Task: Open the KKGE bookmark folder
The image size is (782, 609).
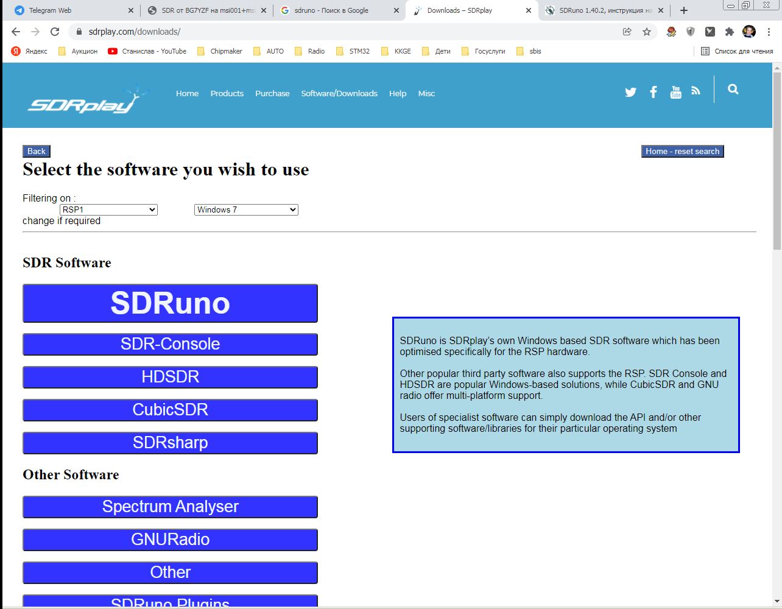Action: 396,51
